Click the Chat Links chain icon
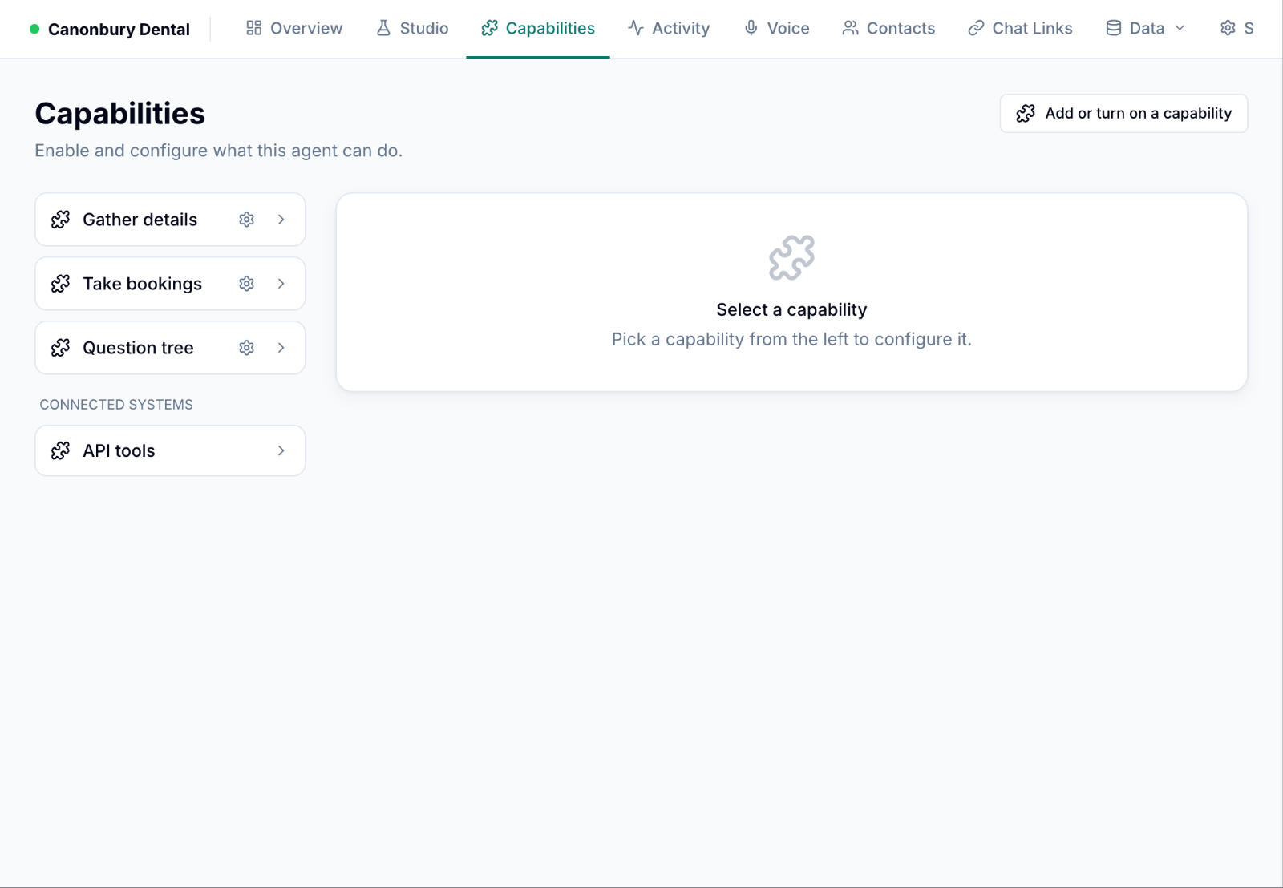The height and width of the screenshot is (888, 1283). [x=976, y=28]
